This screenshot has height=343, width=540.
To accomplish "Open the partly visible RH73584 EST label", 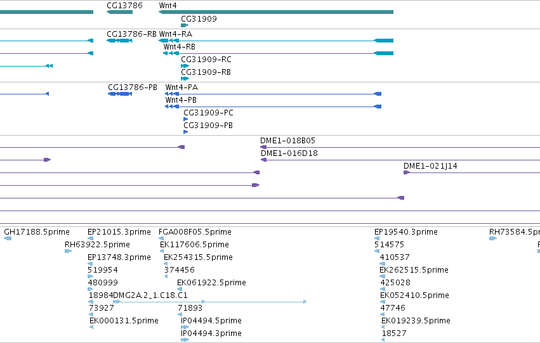I will [x=515, y=232].
